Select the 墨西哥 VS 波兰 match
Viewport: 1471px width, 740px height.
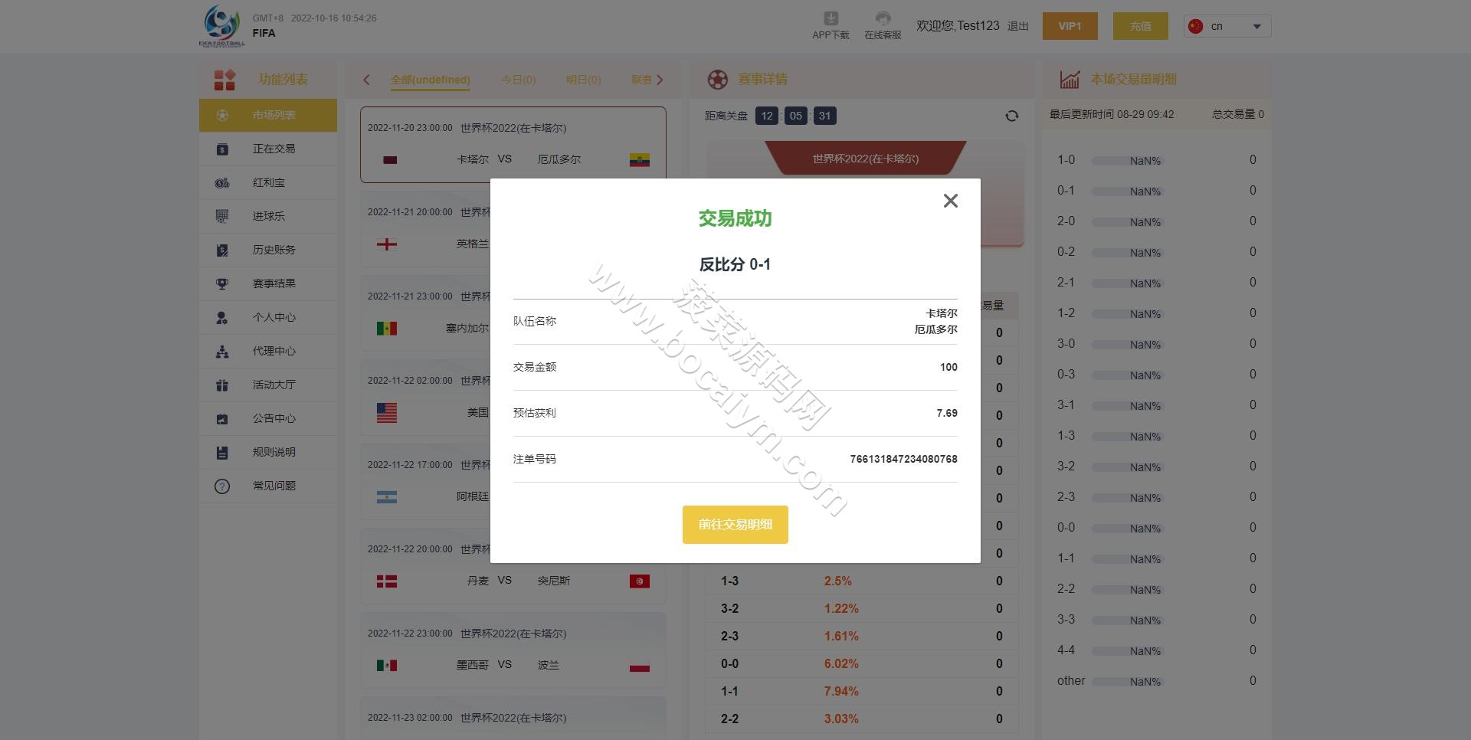(513, 650)
